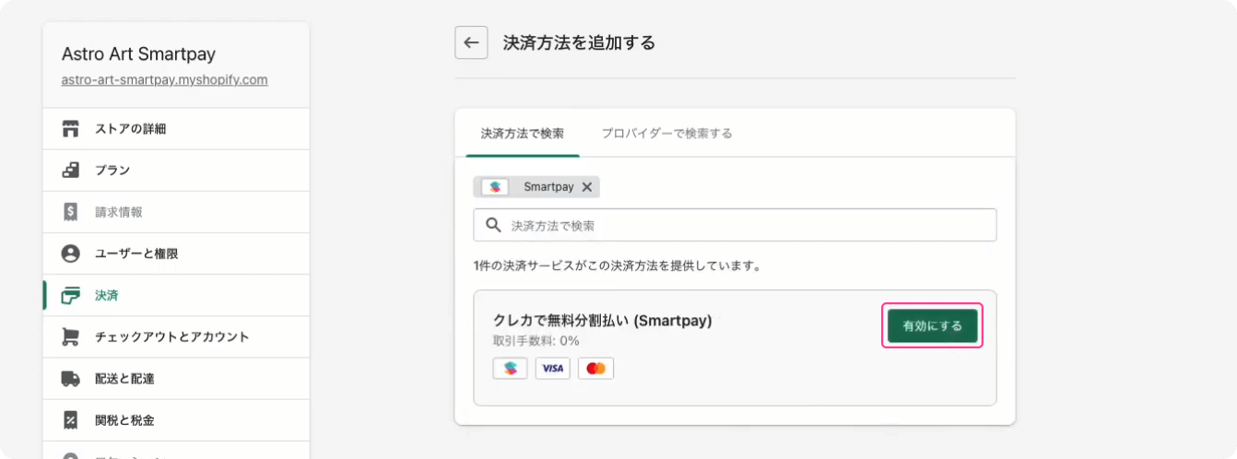The height and width of the screenshot is (459, 1237).
Task: Open 関税と税金 settings section
Action: pyautogui.click(x=176, y=420)
